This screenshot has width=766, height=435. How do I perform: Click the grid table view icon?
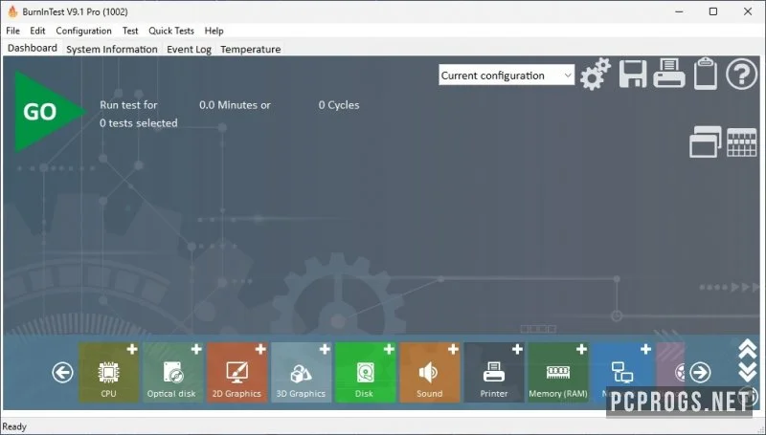coord(741,142)
